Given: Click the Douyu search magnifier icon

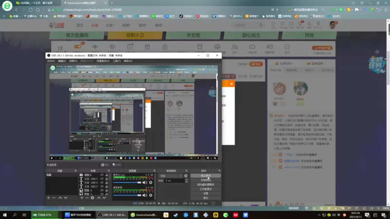Looking at the screenshot, I should 261,25.
